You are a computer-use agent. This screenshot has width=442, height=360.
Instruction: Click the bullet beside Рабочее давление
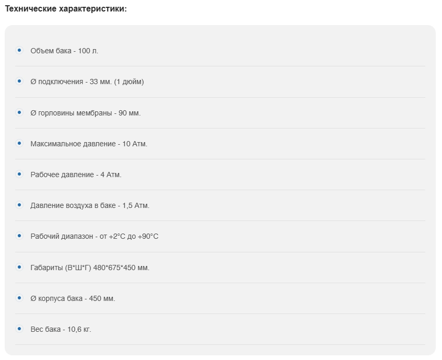point(19,174)
